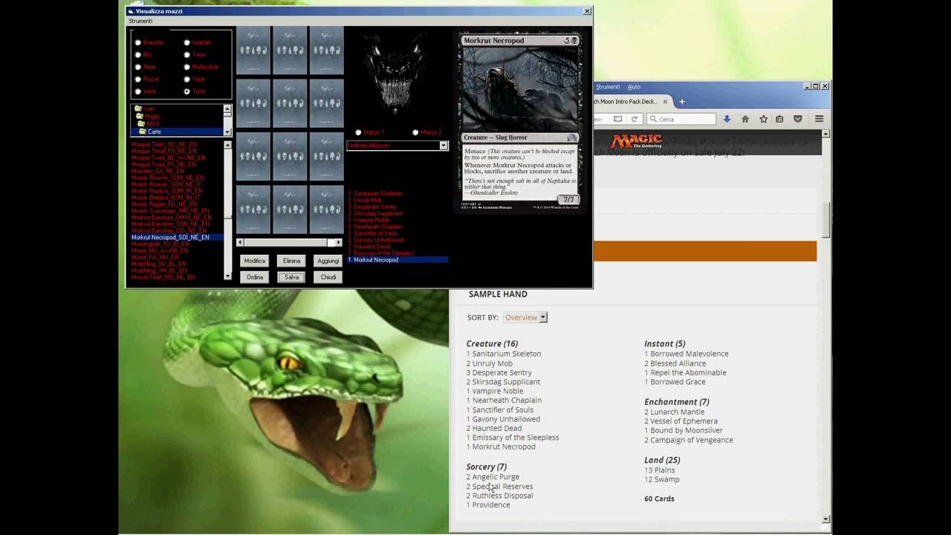This screenshot has width=951, height=535.
Task: Click right arrow of thumbnail scrollbar
Action: click(x=339, y=242)
